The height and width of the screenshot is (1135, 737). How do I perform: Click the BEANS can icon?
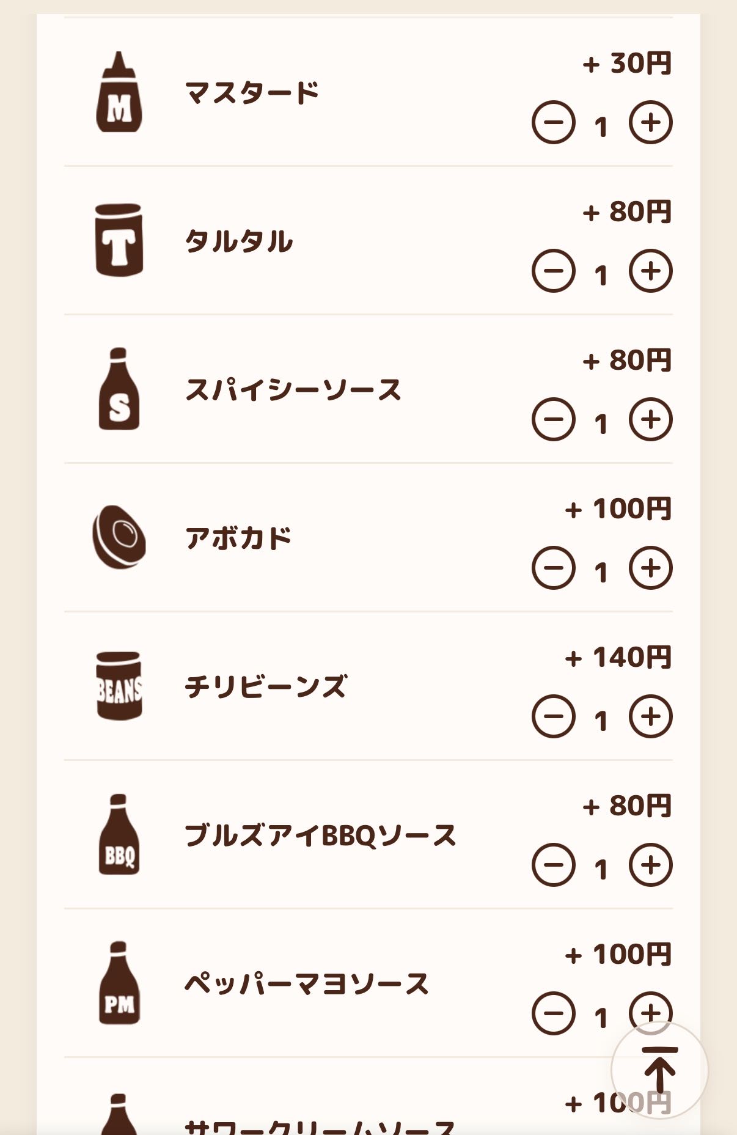pyautogui.click(x=119, y=686)
